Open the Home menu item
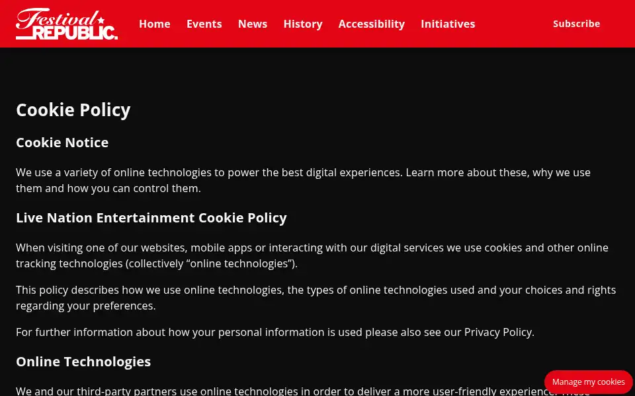 tap(154, 24)
